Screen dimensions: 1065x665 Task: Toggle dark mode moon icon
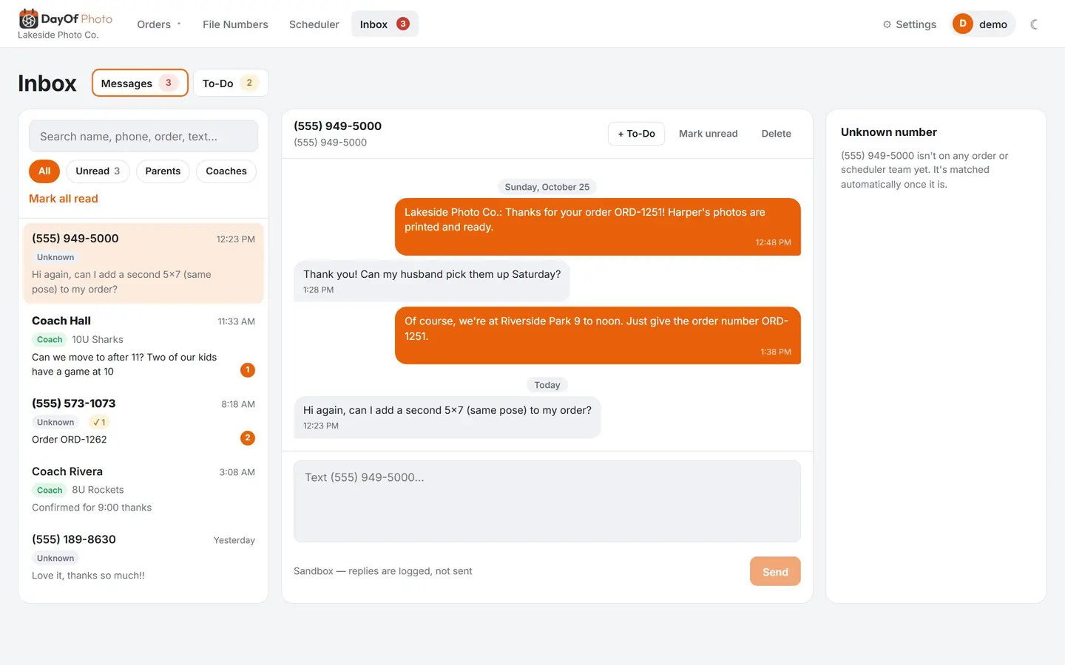[x=1035, y=24]
